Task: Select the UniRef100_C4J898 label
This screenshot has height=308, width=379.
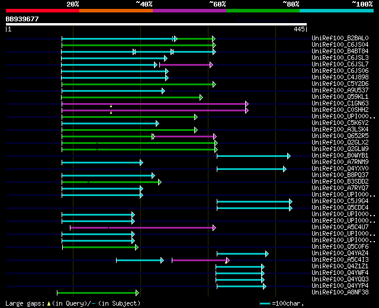Action: pos(340,77)
